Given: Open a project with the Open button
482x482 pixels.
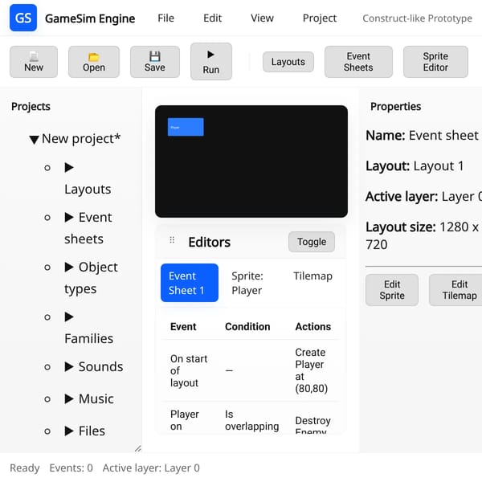Looking at the screenshot, I should tap(94, 62).
